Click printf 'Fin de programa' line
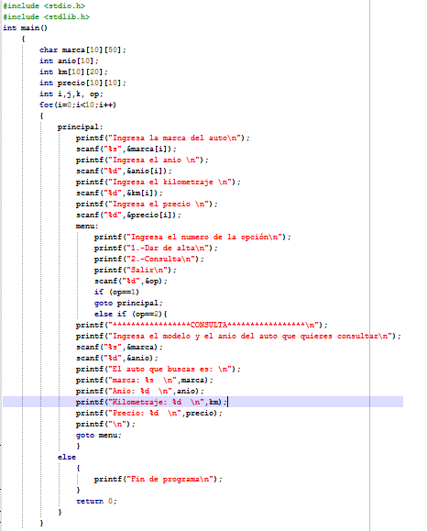Viewport: 427px width, 531px height. click(x=159, y=479)
